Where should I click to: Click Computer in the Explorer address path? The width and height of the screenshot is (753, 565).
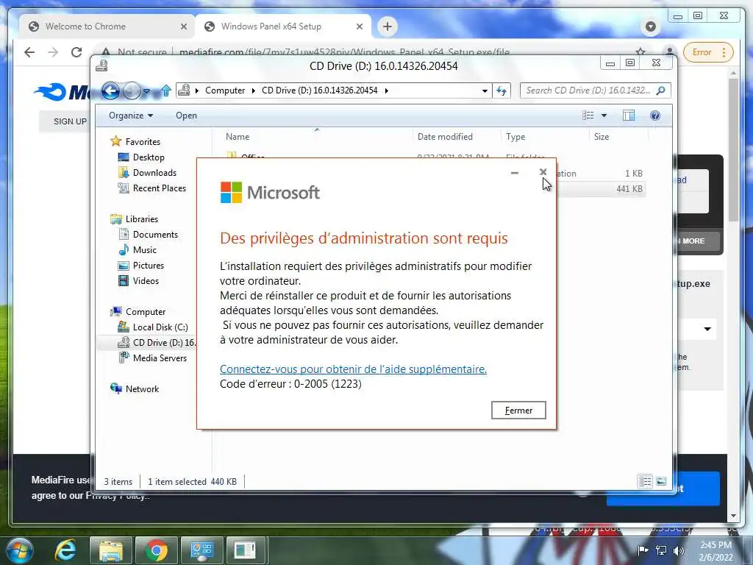coord(225,90)
